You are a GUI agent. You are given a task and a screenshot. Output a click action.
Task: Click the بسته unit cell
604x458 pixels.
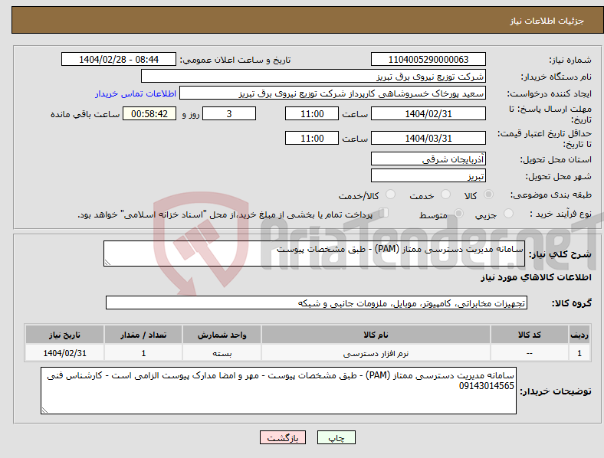222,353
